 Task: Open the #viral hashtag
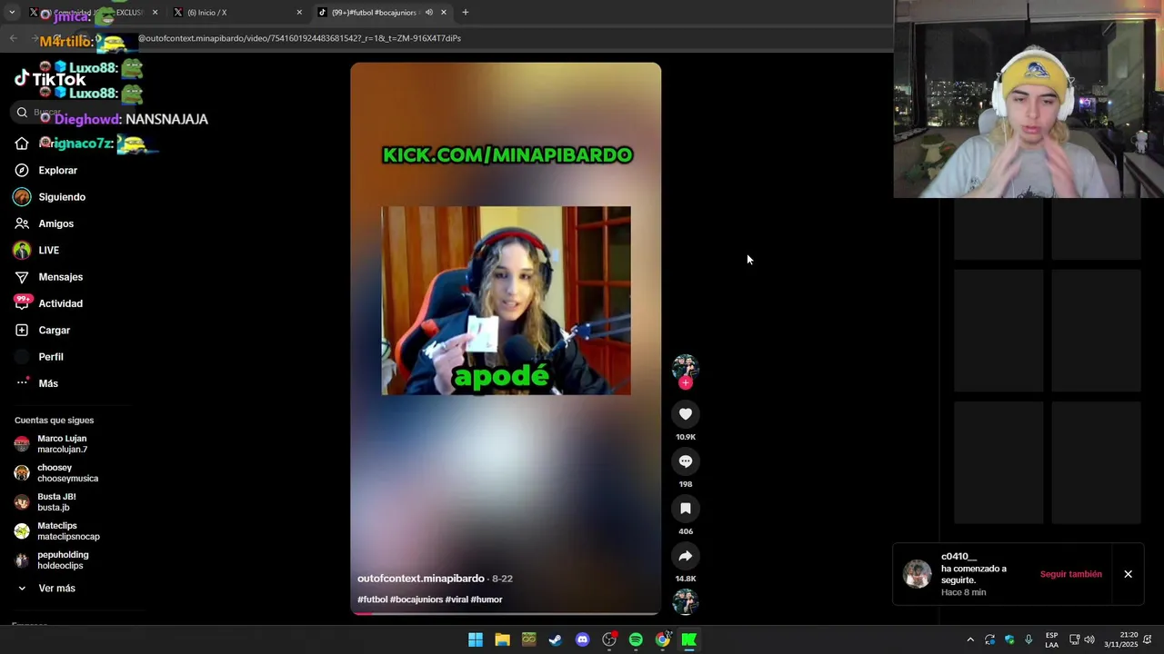coord(457,599)
